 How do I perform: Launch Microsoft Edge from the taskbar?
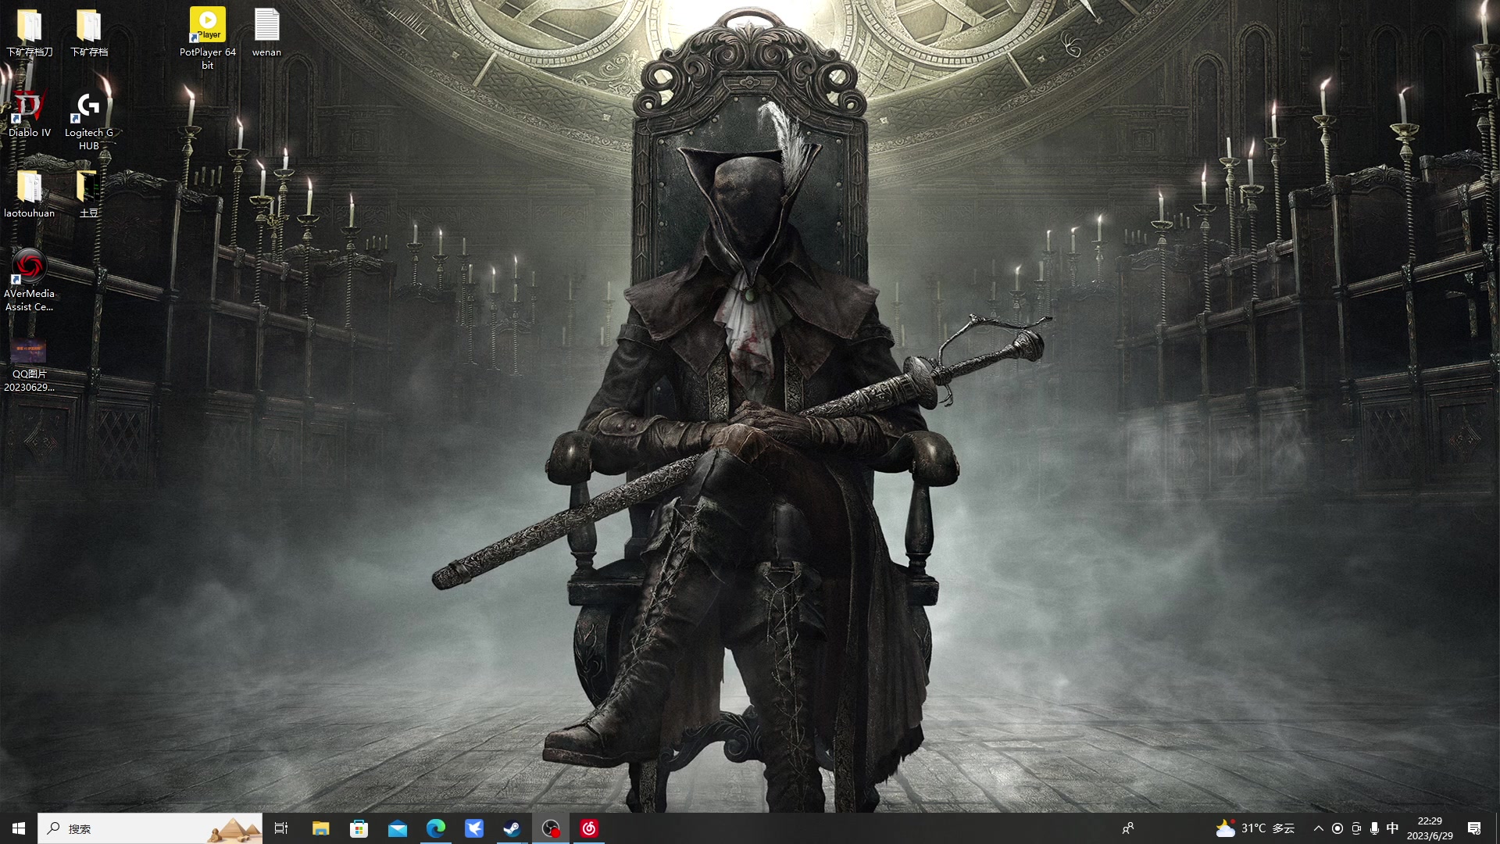pyautogui.click(x=436, y=828)
